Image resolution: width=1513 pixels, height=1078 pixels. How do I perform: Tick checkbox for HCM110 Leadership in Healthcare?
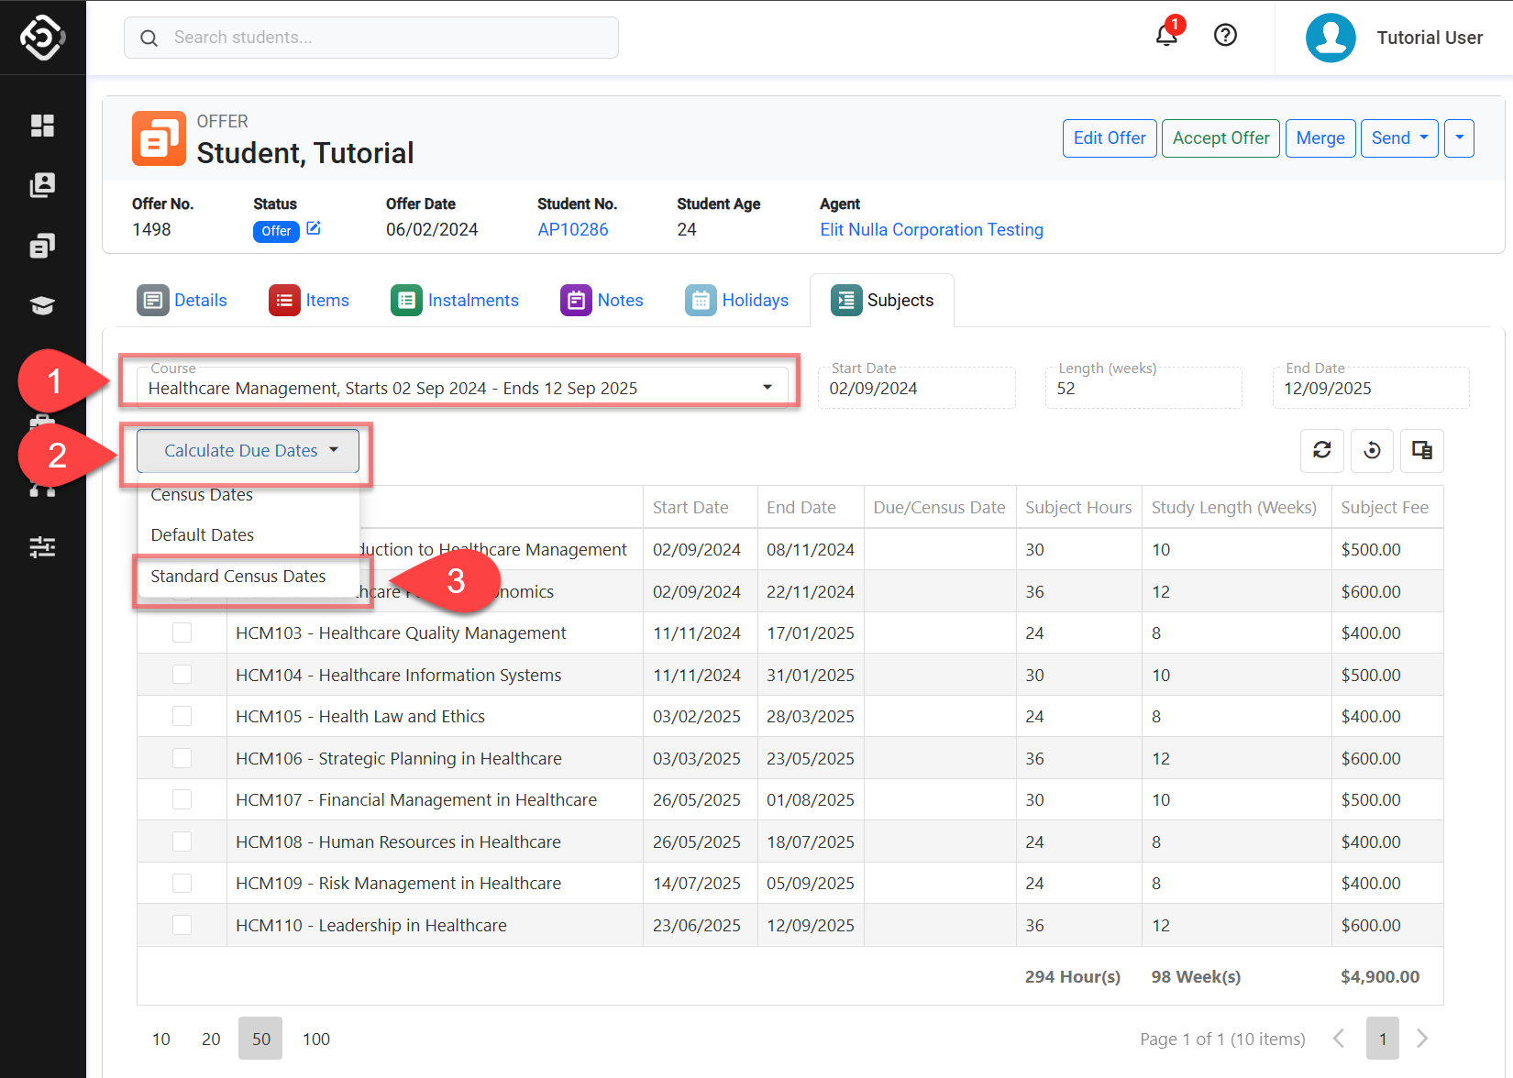click(182, 925)
